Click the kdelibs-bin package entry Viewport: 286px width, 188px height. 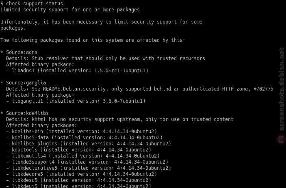pyautogui.click(x=81, y=132)
